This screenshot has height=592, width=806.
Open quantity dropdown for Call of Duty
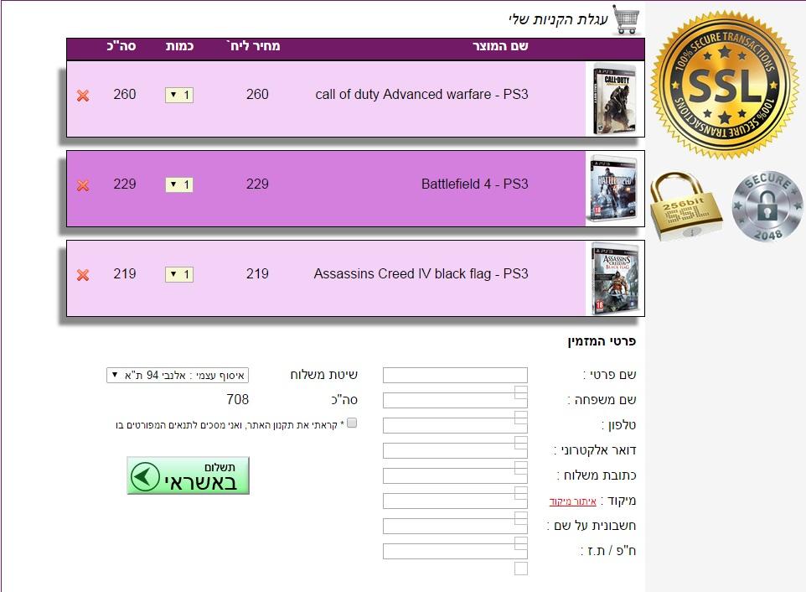(x=179, y=95)
